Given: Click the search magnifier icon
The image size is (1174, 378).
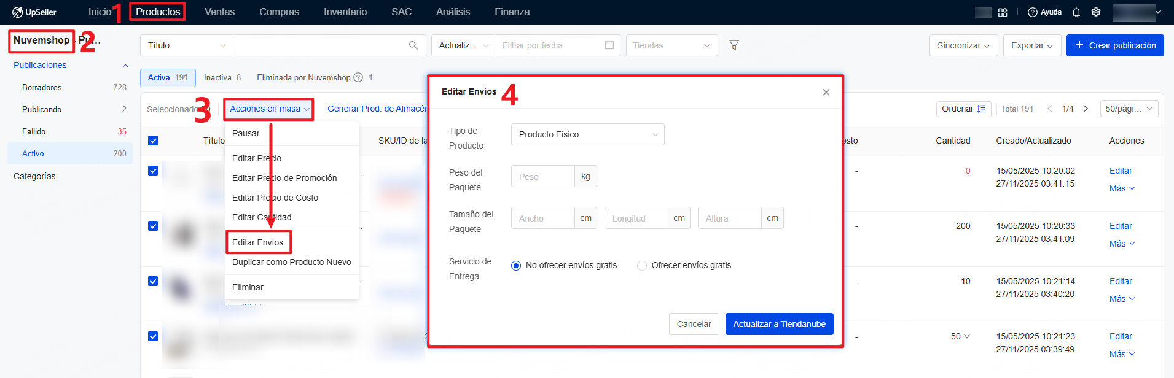Looking at the screenshot, I should 413,45.
